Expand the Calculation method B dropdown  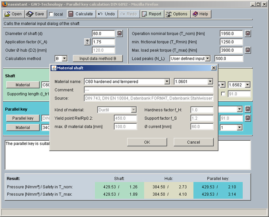pyautogui.click(x=64, y=59)
